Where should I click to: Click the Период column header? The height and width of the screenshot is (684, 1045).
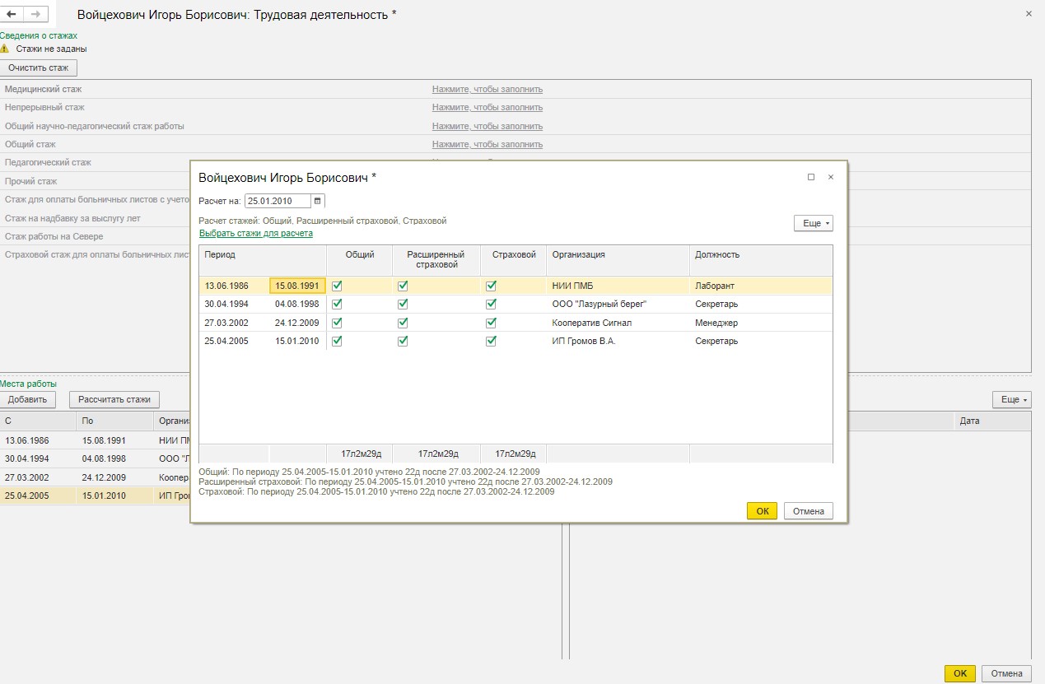click(263, 260)
